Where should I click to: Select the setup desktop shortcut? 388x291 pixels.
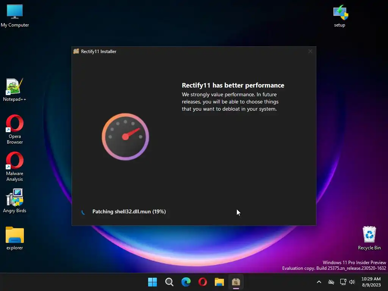click(x=340, y=16)
